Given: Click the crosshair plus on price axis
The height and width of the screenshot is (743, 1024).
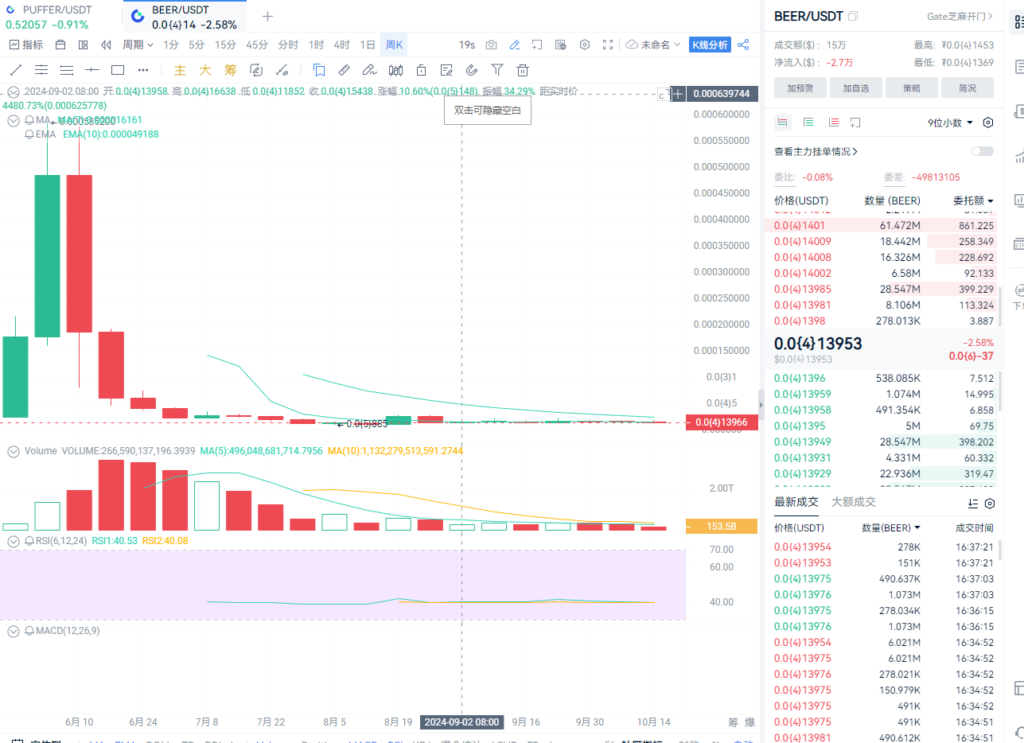Looking at the screenshot, I should pos(678,94).
